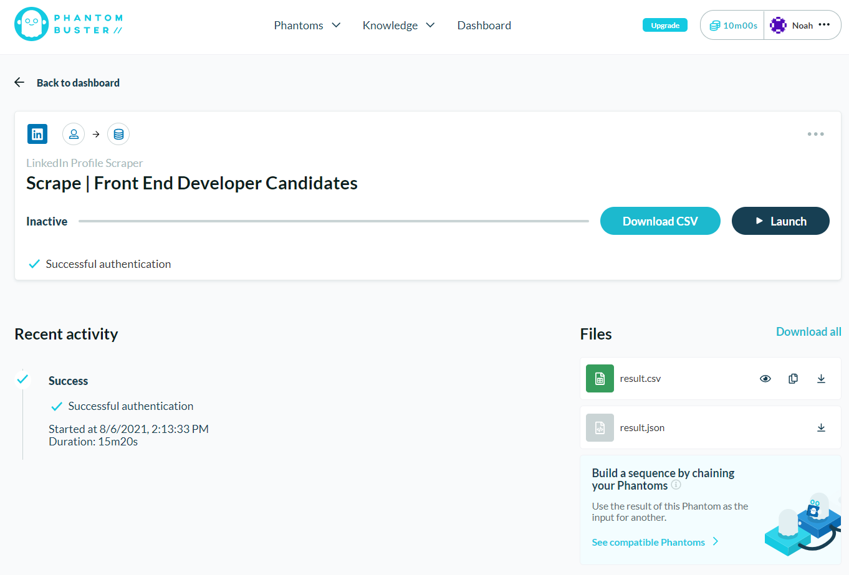Click the profile input icon next to LinkedIn logo
This screenshot has height=575, width=849.
coord(74,133)
